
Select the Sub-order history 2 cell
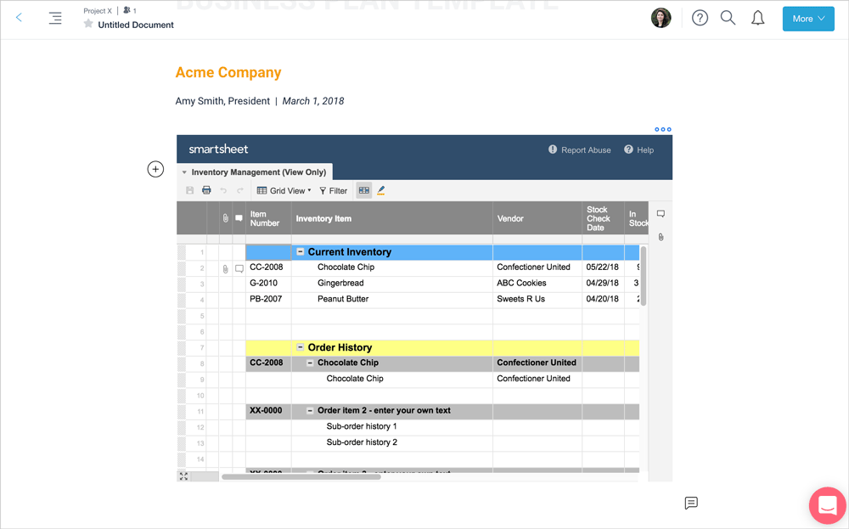(392, 442)
